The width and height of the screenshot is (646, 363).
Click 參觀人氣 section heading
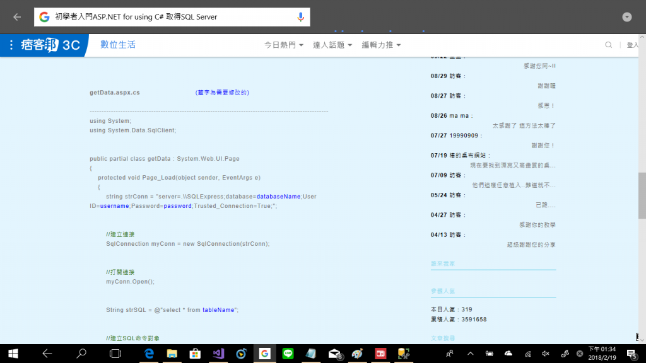pos(443,291)
